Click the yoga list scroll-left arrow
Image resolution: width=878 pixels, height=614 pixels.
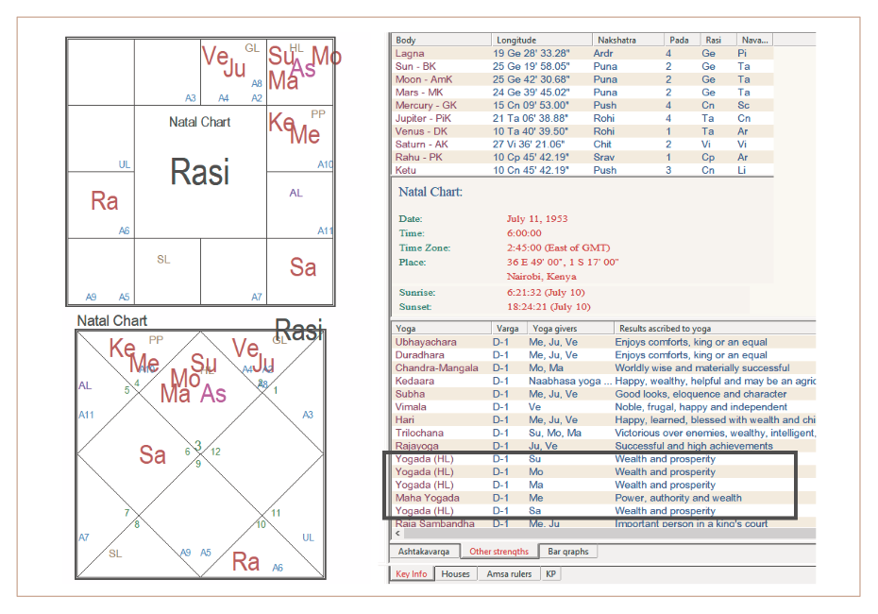[x=397, y=534]
